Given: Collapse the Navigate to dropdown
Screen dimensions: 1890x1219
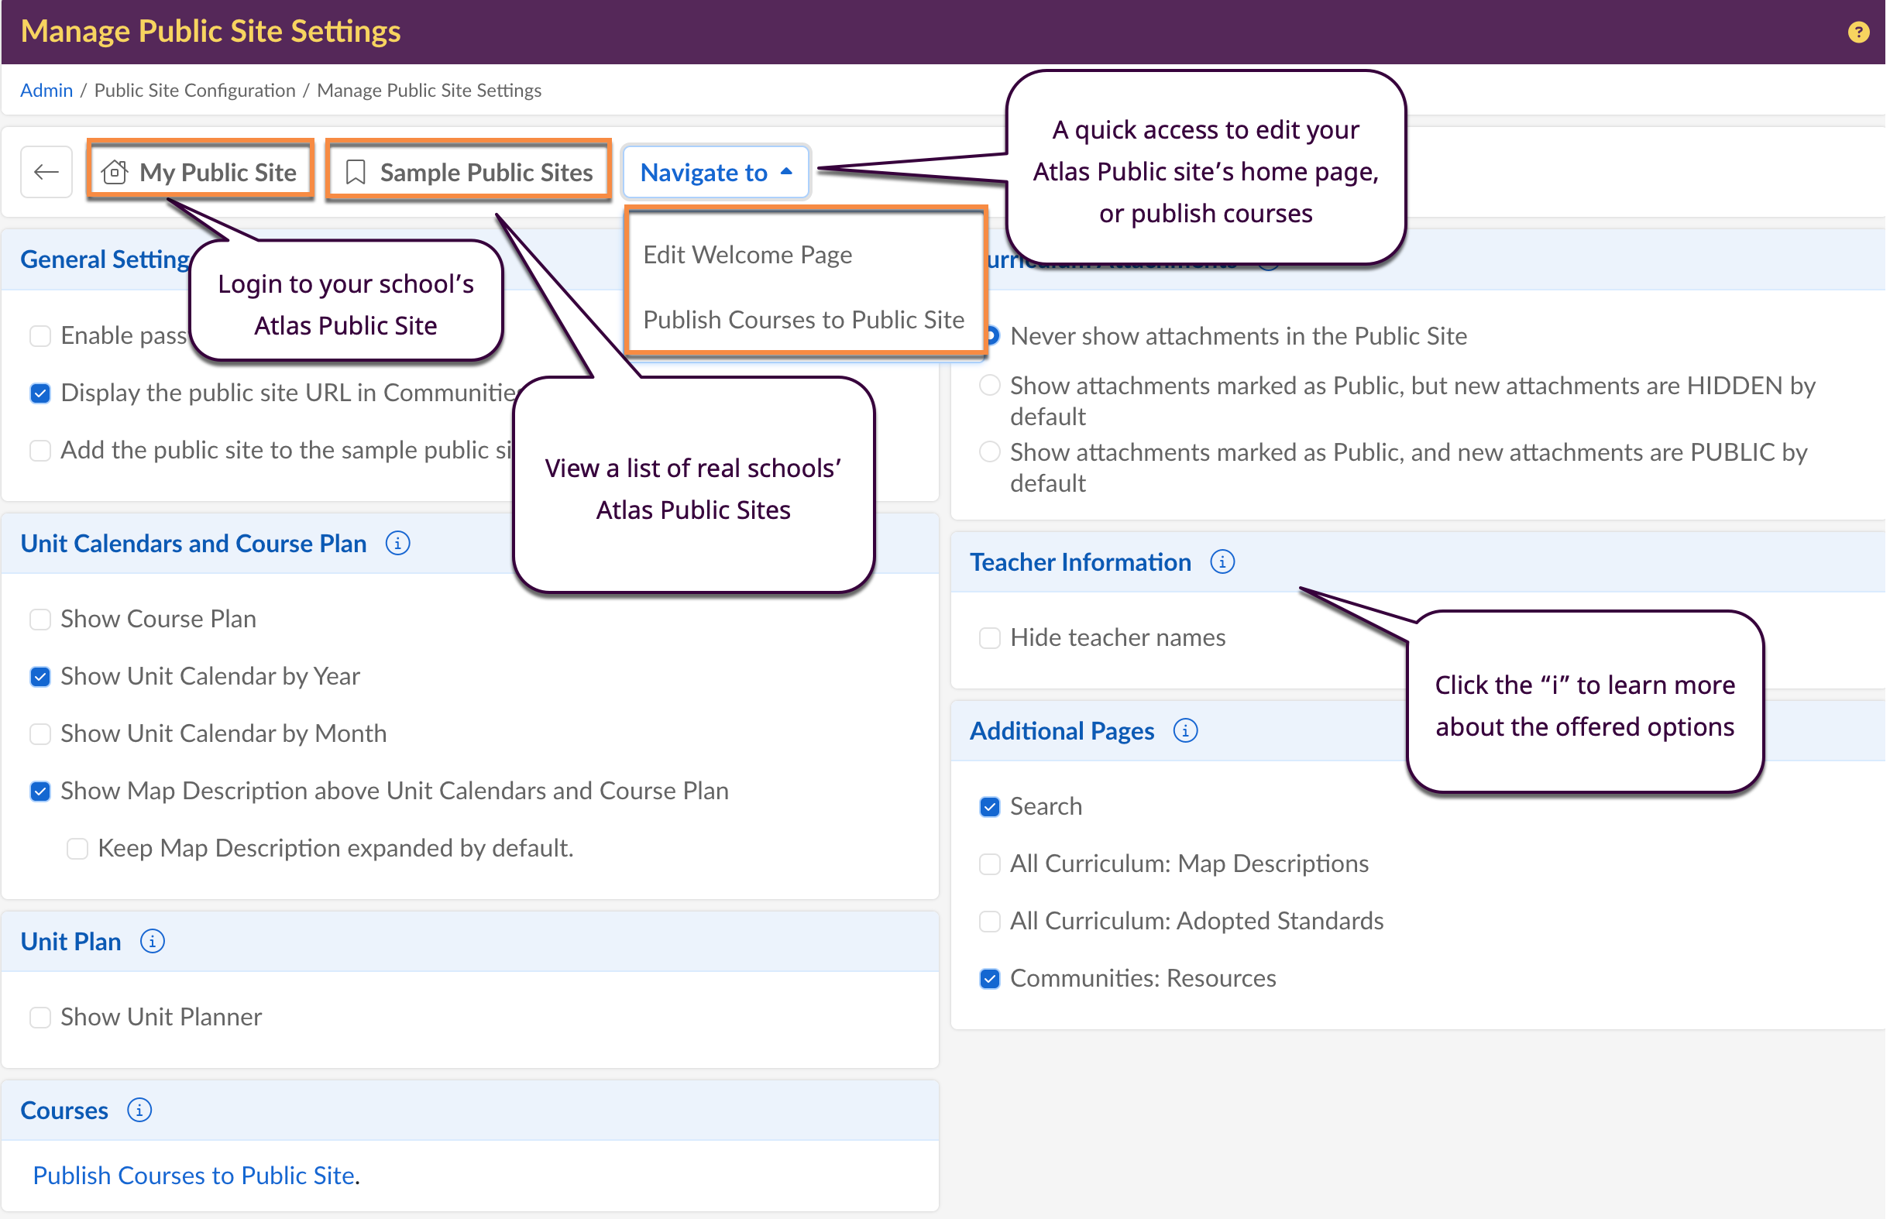Looking at the screenshot, I should pos(716,172).
